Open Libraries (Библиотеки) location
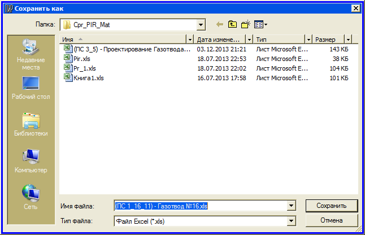The height and width of the screenshot is (235, 365). (x=31, y=124)
